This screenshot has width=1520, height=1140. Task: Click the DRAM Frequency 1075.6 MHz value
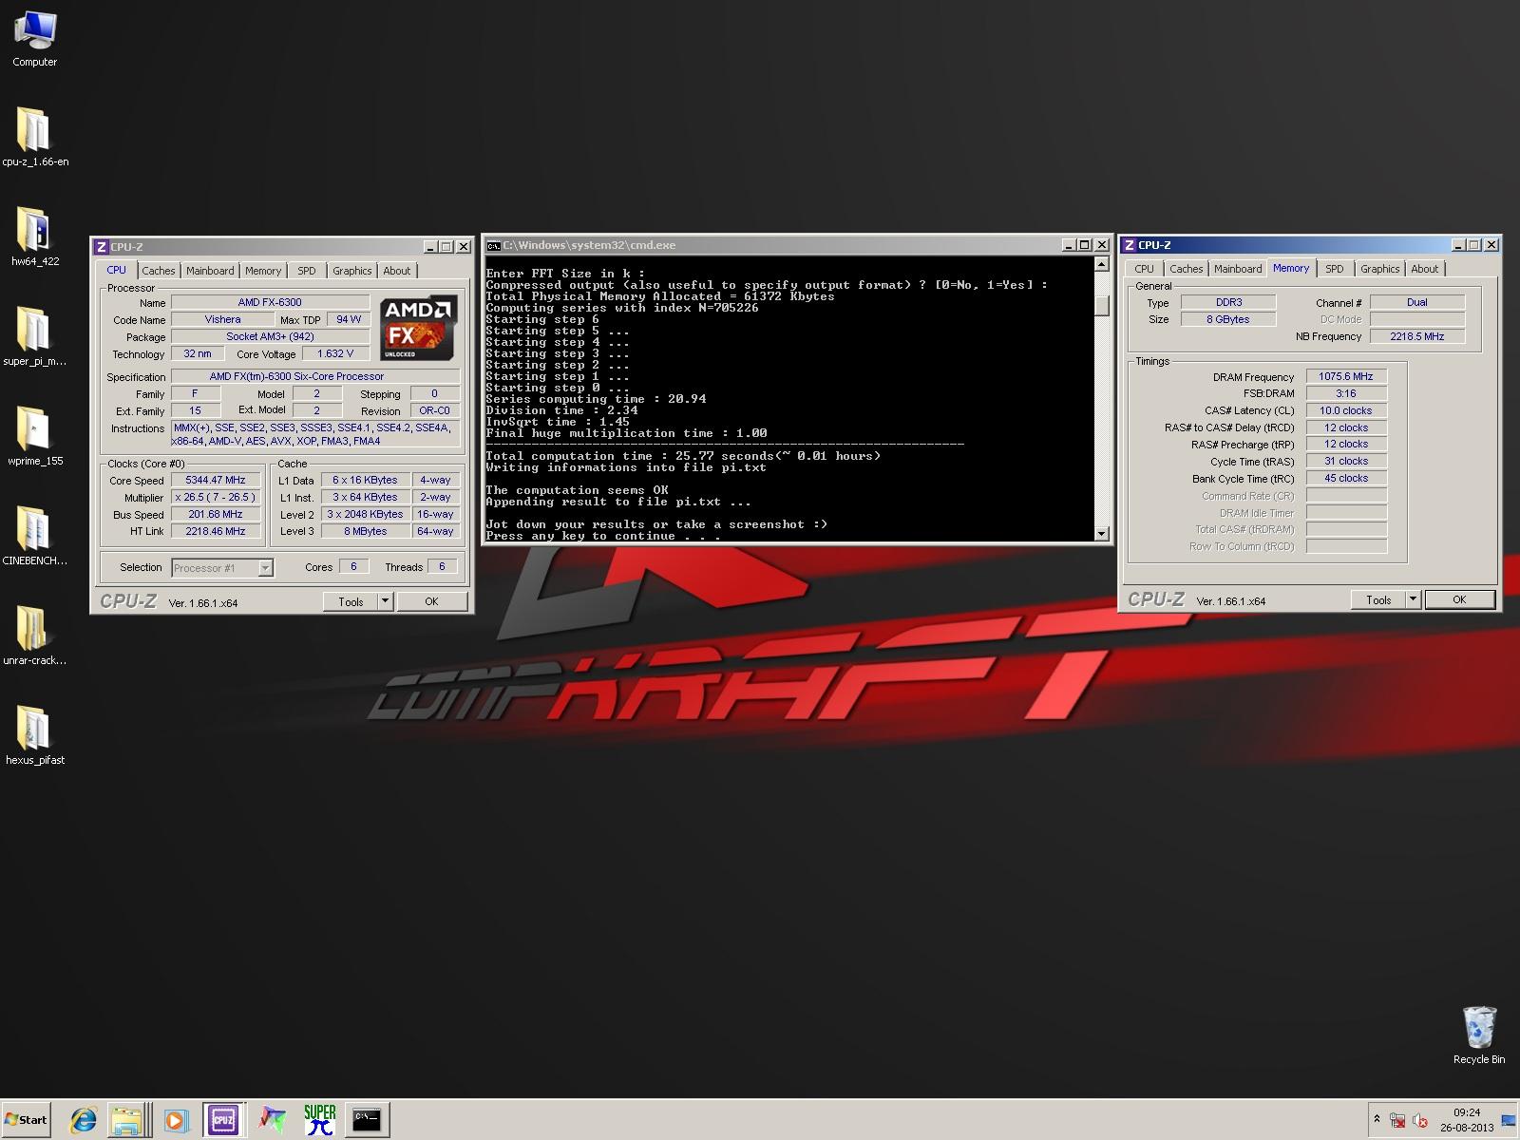1346,376
